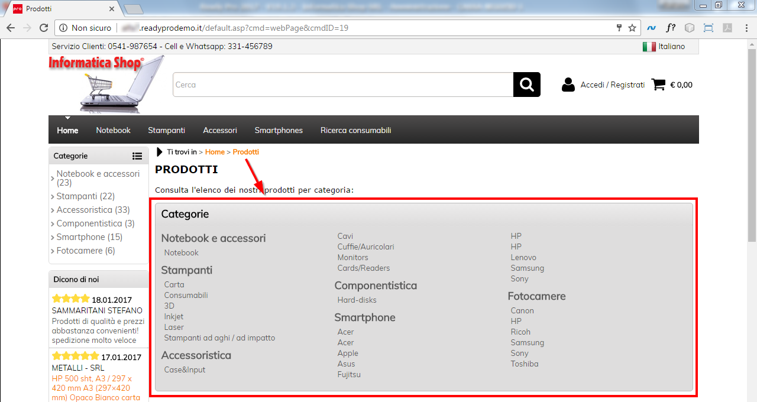757x402 pixels.
Task: Click the Italian flag icon
Action: [649, 47]
